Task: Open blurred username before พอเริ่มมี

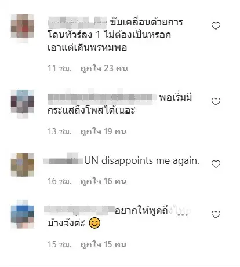Action: (x=102, y=97)
